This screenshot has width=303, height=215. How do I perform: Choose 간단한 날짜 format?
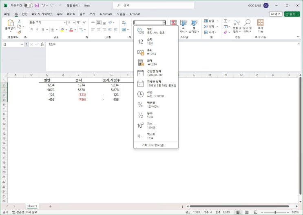156,73
